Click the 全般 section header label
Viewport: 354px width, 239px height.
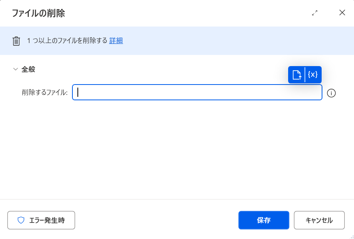28,70
